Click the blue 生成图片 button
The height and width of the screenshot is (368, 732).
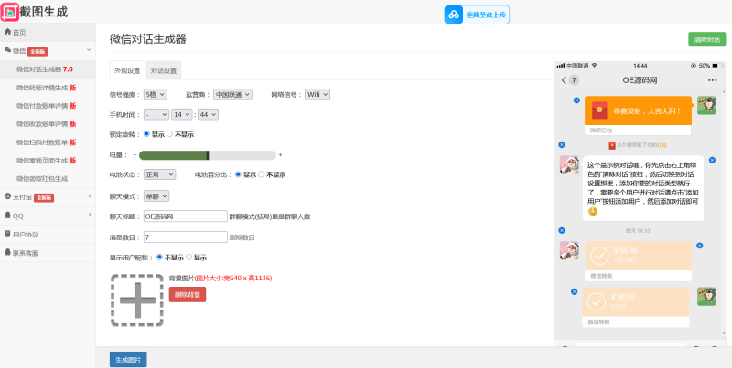click(x=128, y=360)
